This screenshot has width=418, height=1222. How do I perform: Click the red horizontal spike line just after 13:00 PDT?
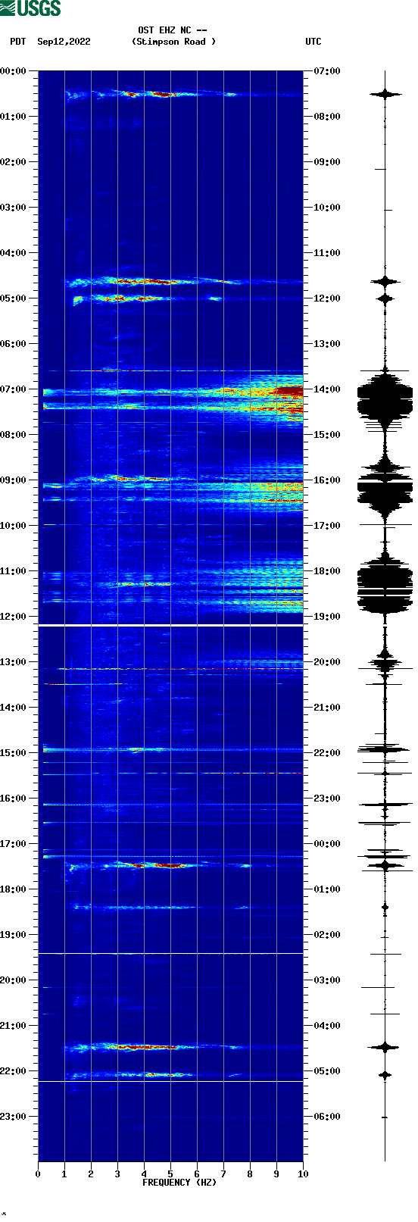point(182,669)
